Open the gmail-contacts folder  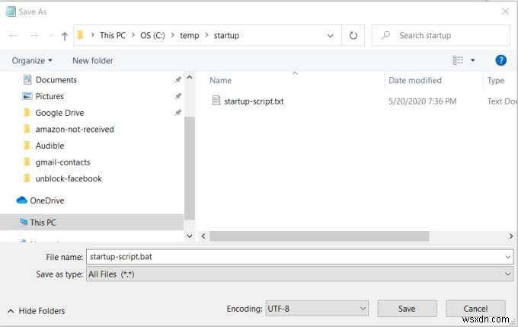click(62, 162)
